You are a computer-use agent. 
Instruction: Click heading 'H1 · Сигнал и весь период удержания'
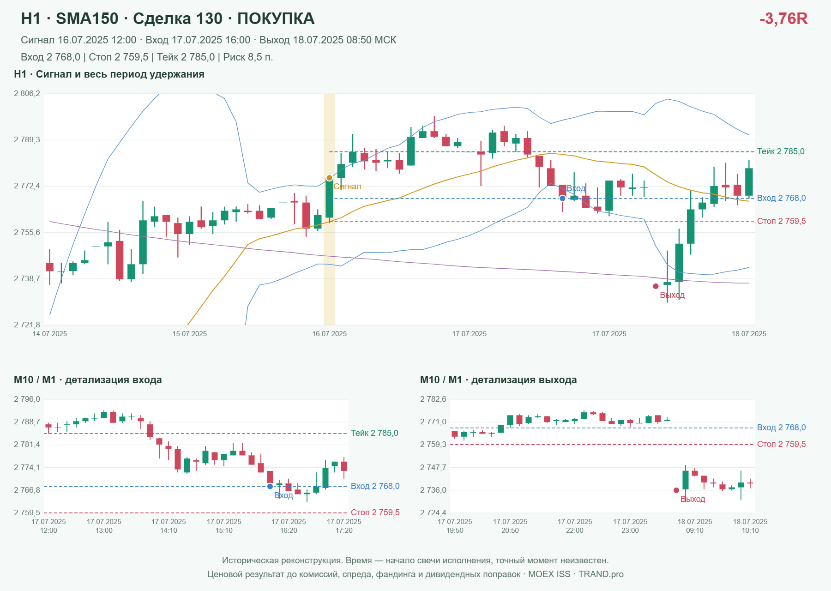click(109, 74)
